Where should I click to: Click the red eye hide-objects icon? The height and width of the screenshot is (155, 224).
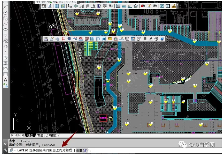(x=143, y=6)
